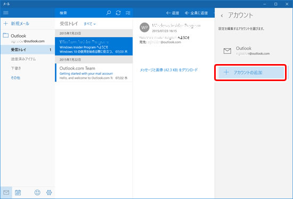The height and width of the screenshot is (199, 293).
Task: Open settings gear icon
Action: [x=49, y=192]
